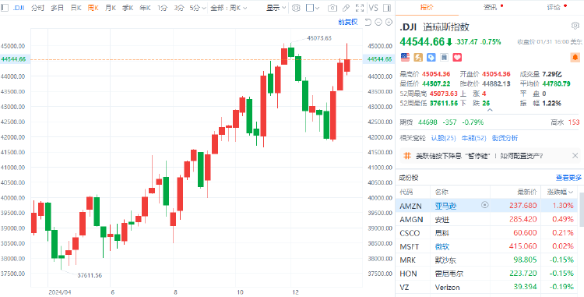This screenshot has width=584, height=297.
Task: Toggle the red heart favorite icon
Action: tap(457, 57)
